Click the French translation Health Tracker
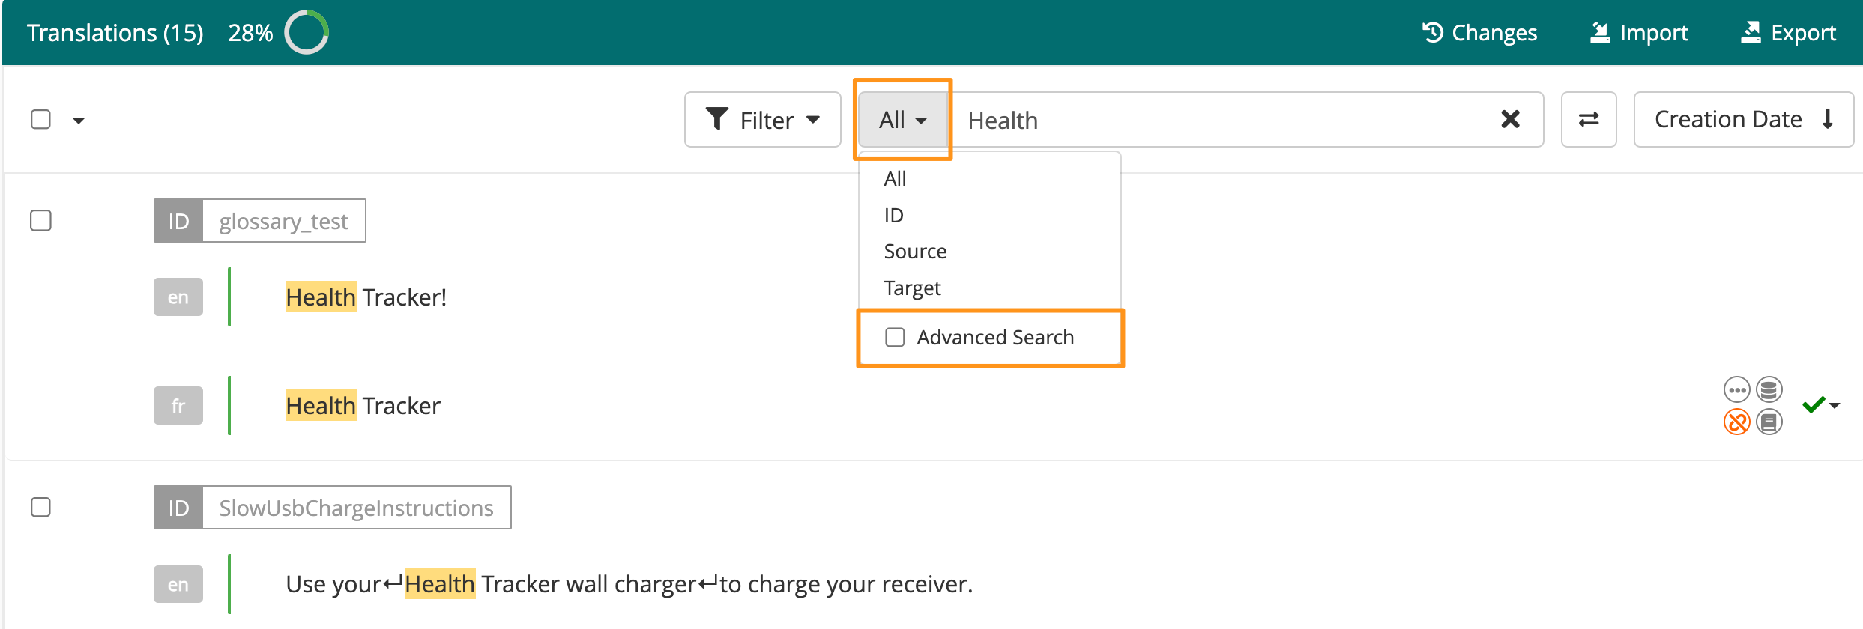 (x=363, y=405)
